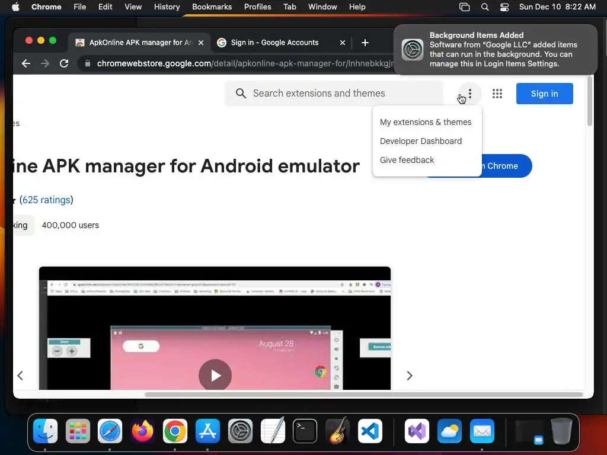Click the date and time in menu bar
This screenshot has width=607, height=455.
tap(557, 7)
